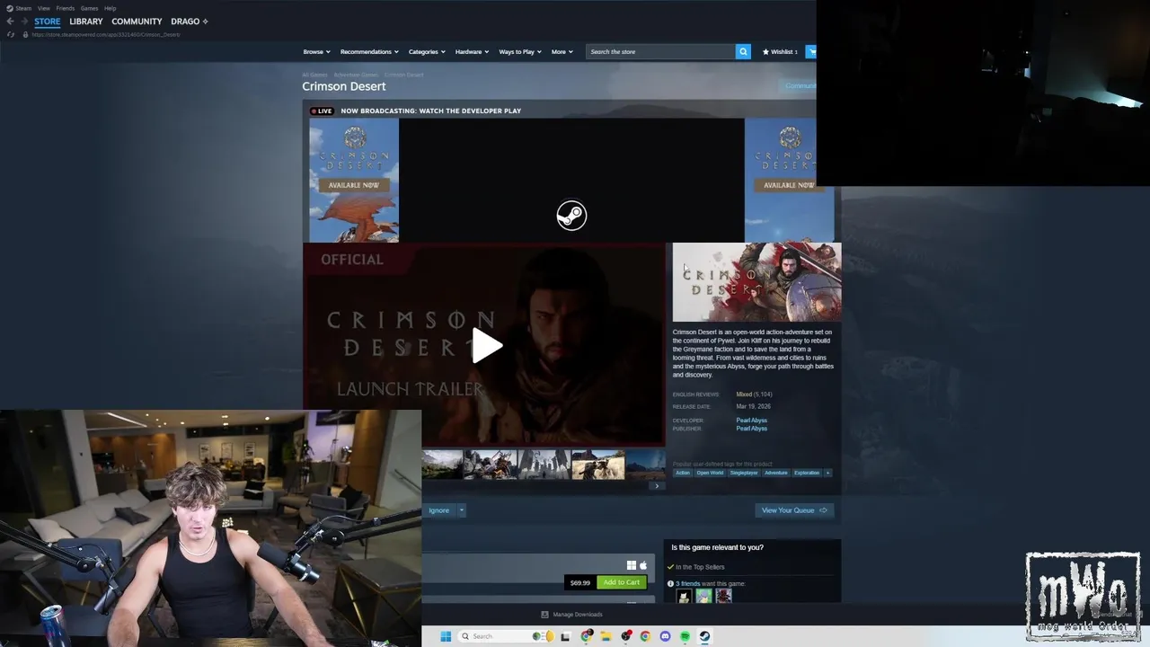Open Manage Downloads
Screen dimensions: 1150x647
(572, 615)
